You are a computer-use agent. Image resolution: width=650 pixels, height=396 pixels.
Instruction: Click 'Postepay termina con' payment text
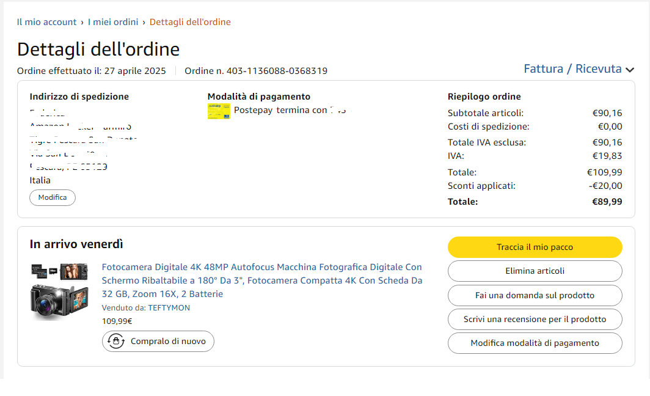[x=280, y=110]
